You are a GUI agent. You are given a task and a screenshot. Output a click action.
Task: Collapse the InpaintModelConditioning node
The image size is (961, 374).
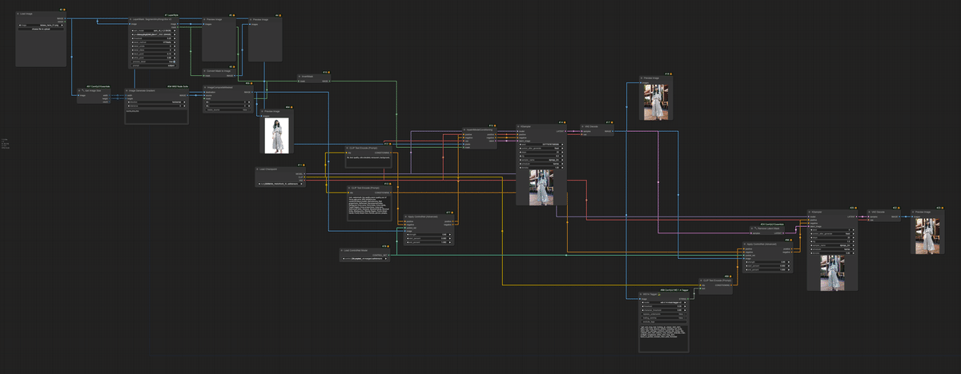point(464,129)
